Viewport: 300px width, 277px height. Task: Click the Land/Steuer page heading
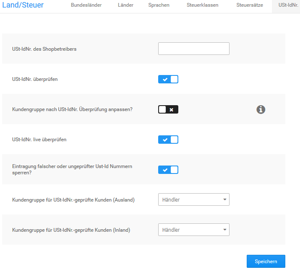(23, 5)
